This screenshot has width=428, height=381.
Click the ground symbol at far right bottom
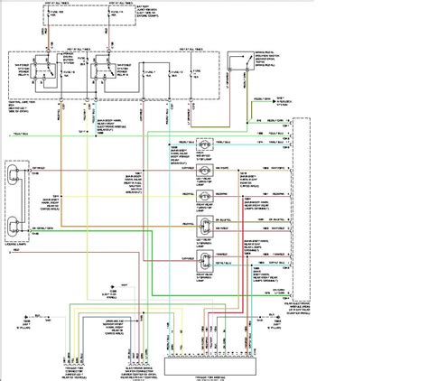click(279, 317)
